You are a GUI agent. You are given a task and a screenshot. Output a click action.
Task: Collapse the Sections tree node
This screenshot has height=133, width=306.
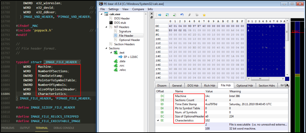[107, 48]
